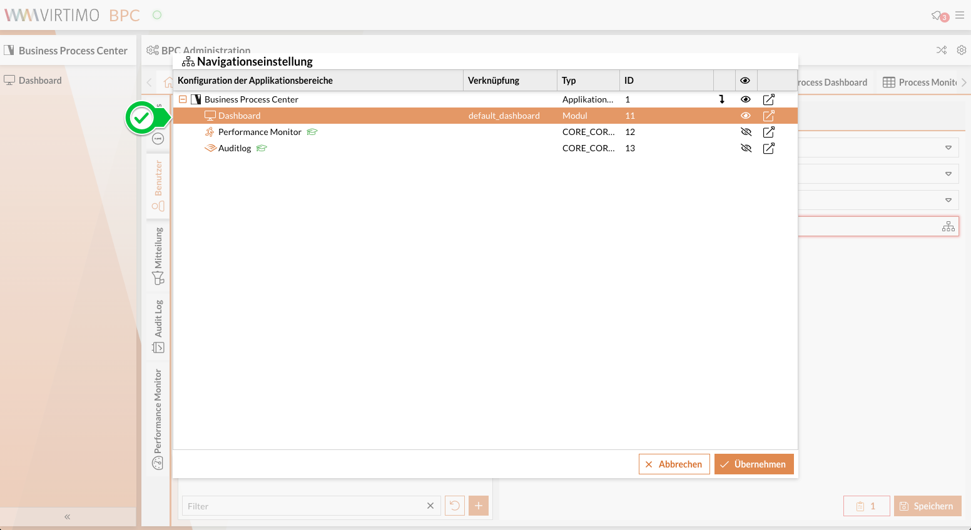Click the shuffle icon in header
The width and height of the screenshot is (971, 530).
[941, 50]
